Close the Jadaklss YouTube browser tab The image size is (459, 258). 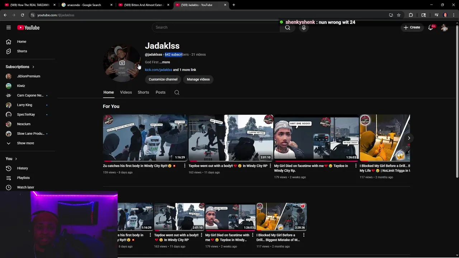point(225,5)
